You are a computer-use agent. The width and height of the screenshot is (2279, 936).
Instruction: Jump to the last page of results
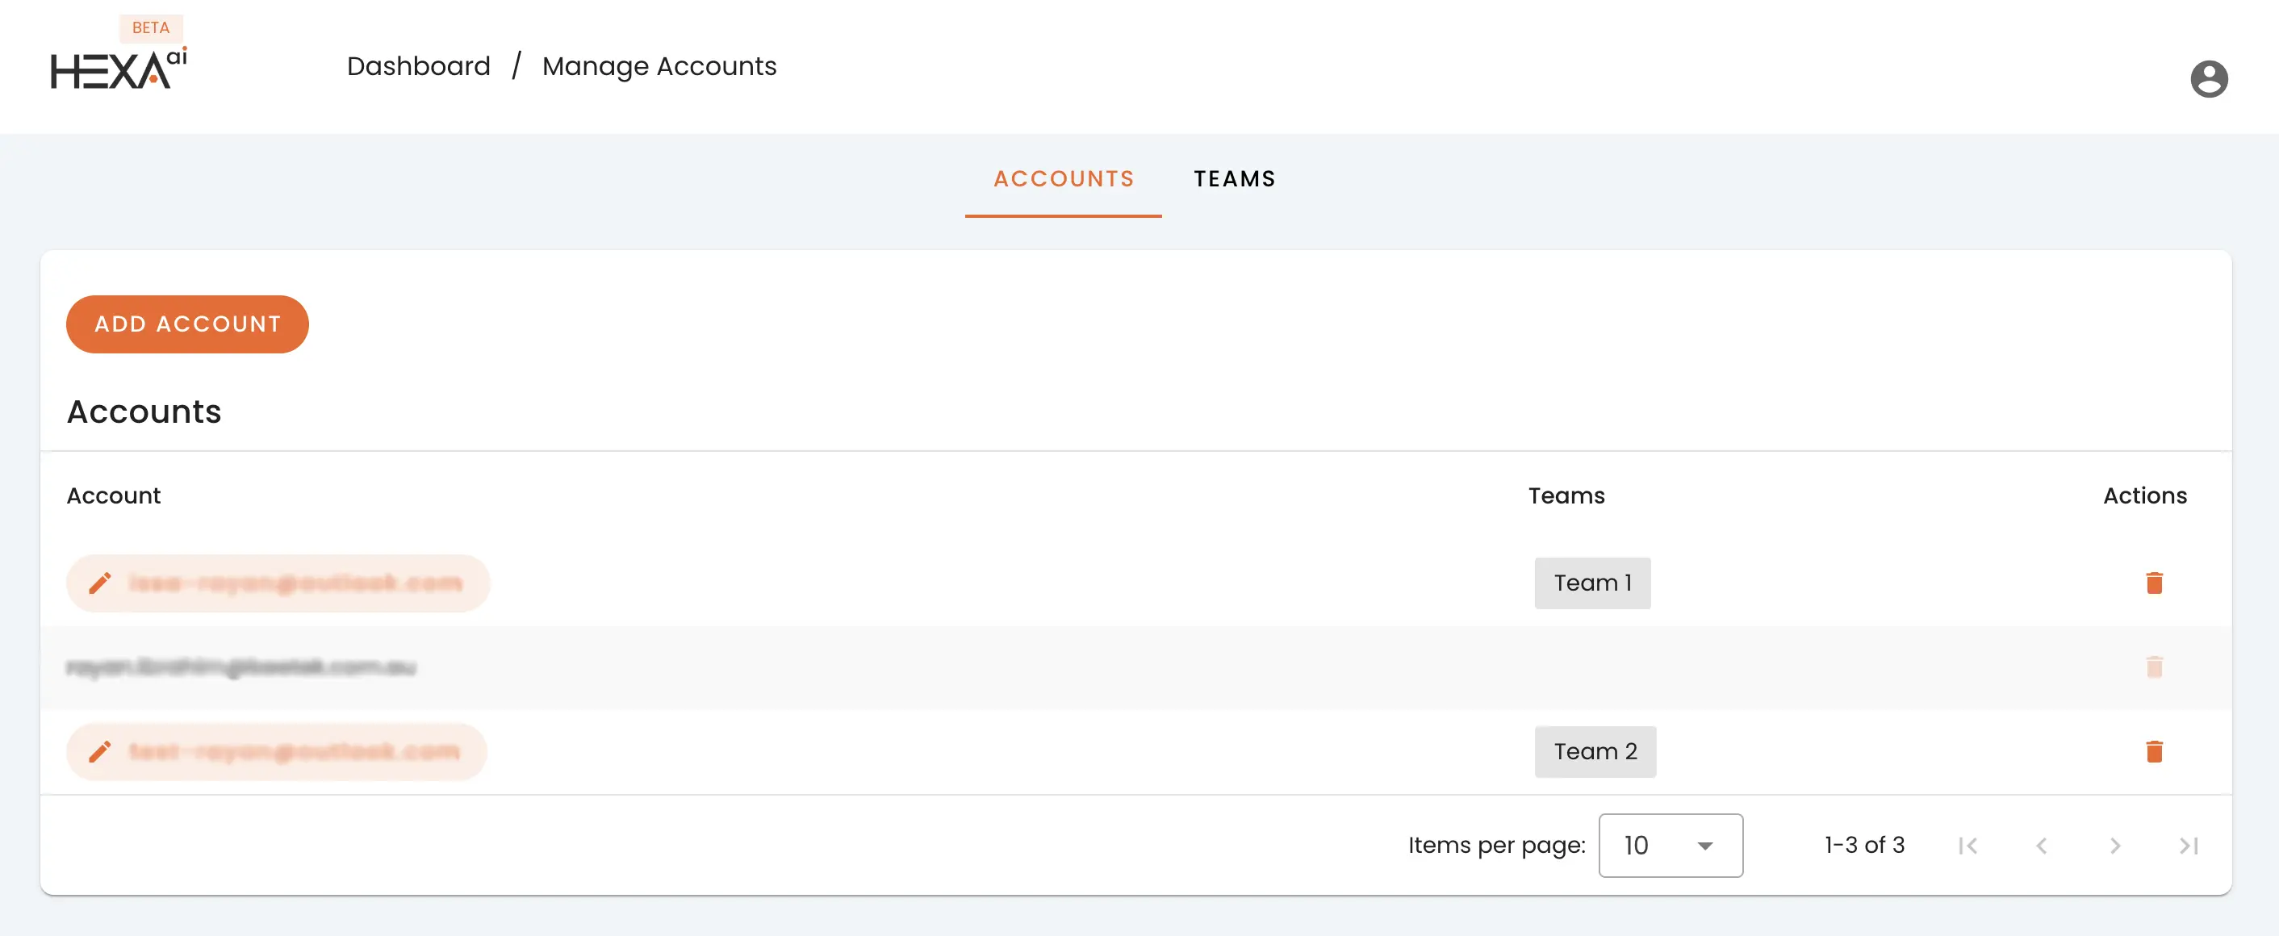(2188, 845)
